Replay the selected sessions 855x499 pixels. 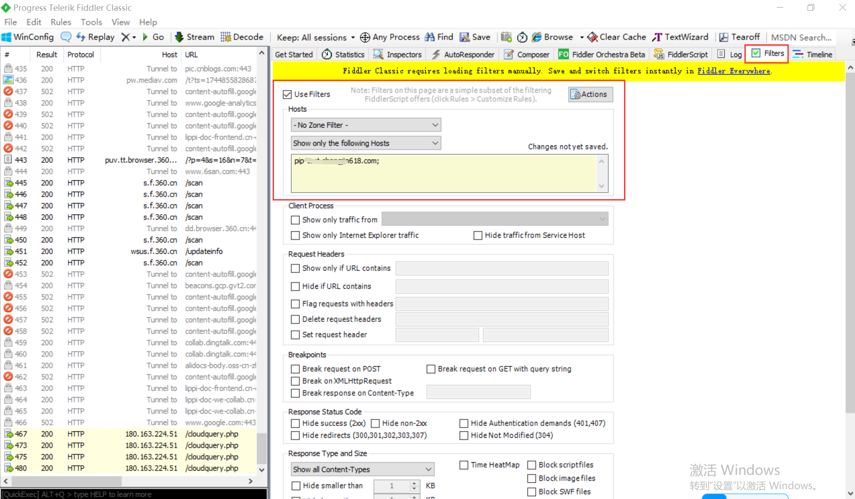[x=95, y=37]
